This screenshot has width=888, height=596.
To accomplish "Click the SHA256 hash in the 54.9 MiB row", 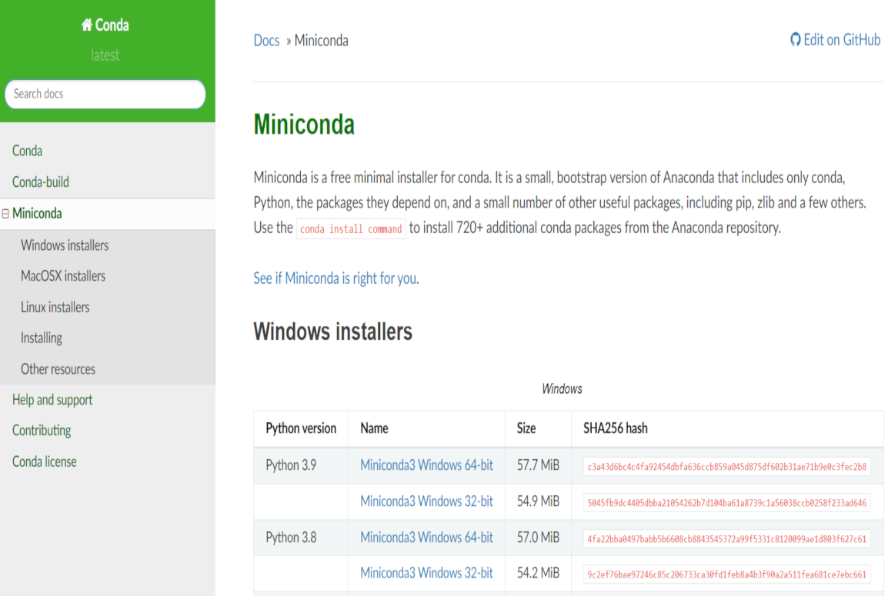I will click(726, 503).
